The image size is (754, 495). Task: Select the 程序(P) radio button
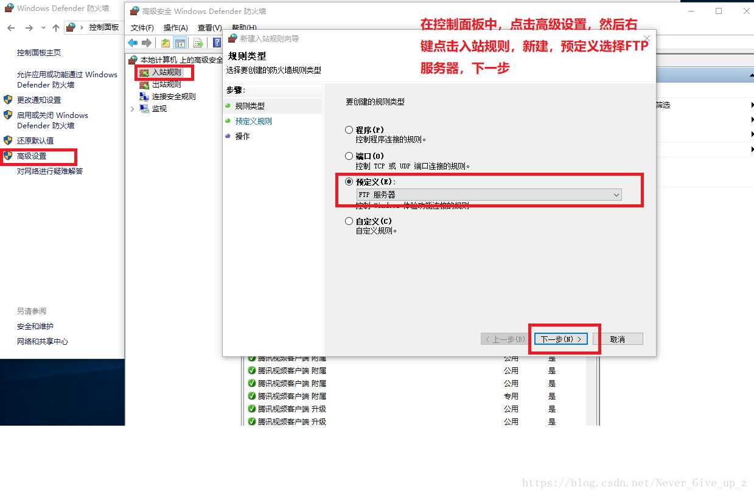tap(349, 130)
